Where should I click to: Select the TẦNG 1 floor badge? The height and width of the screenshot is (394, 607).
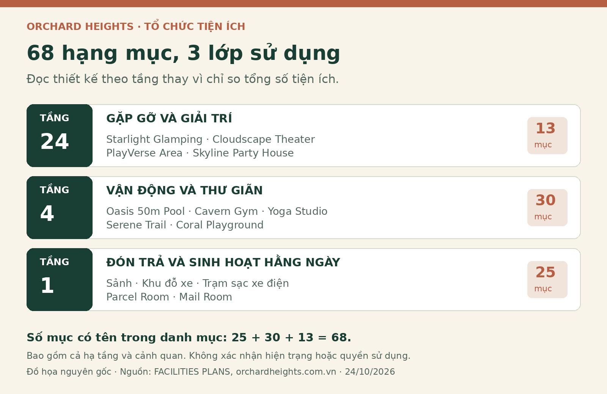(x=60, y=280)
